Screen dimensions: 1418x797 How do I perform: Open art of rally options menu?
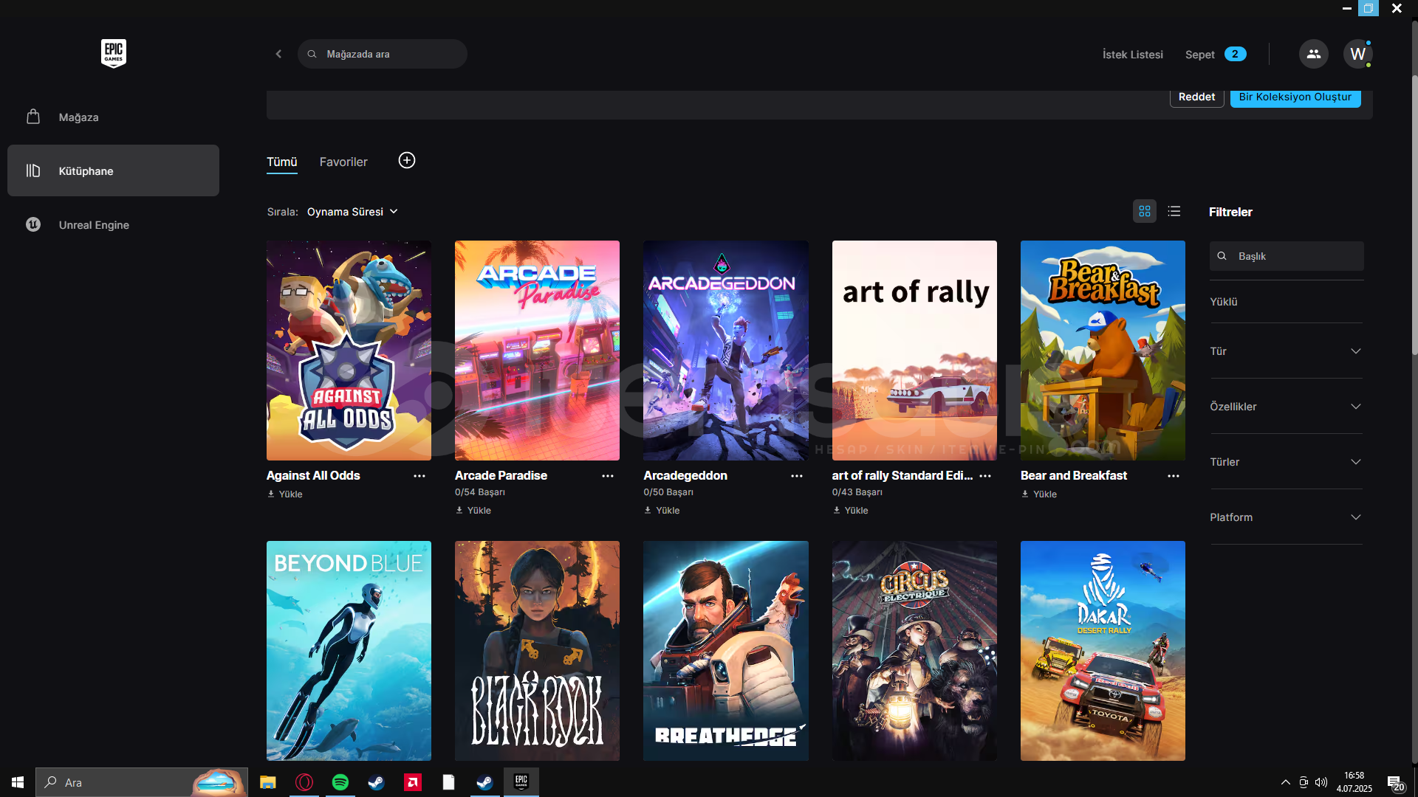tap(985, 476)
